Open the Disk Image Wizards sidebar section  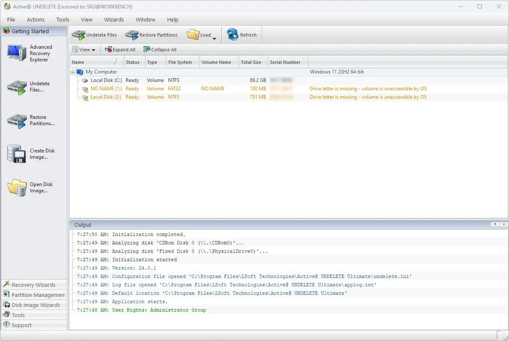(34, 305)
